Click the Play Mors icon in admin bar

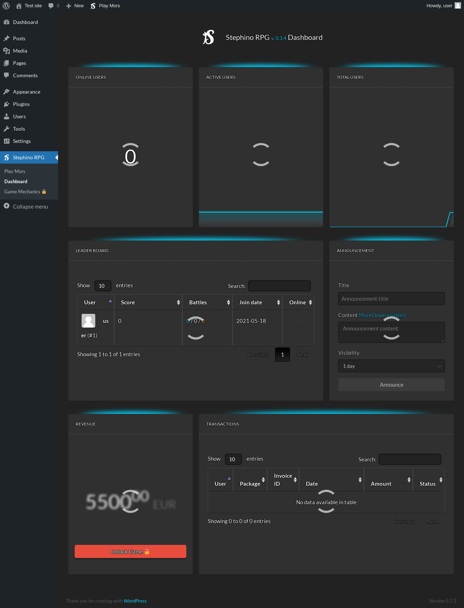click(93, 6)
